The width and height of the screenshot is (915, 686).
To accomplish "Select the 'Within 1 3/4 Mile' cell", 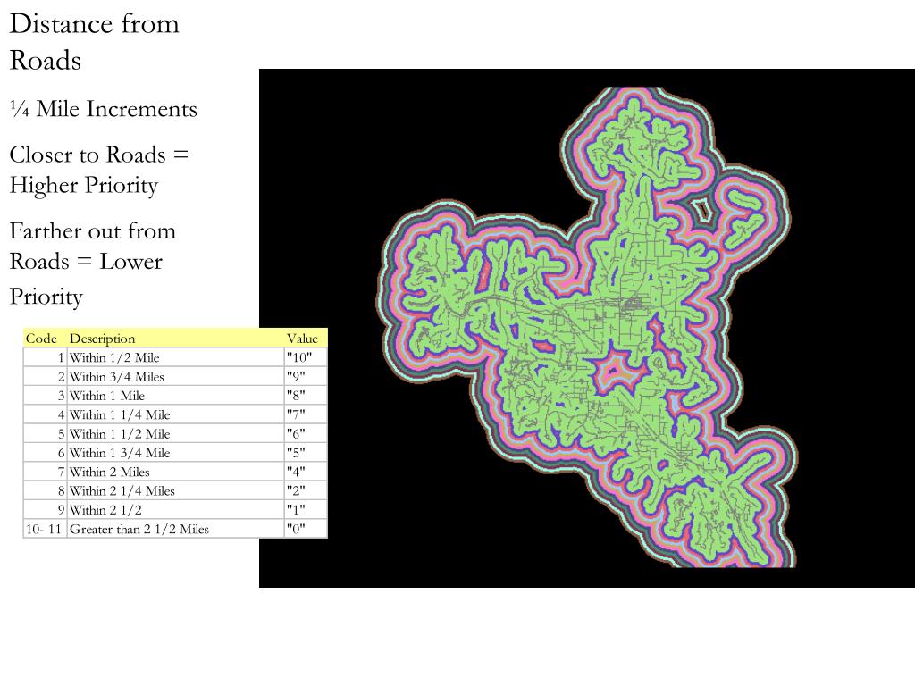I will point(176,453).
